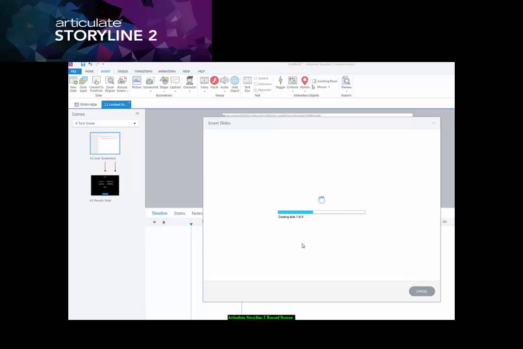Insert a Web Object

tap(235, 84)
